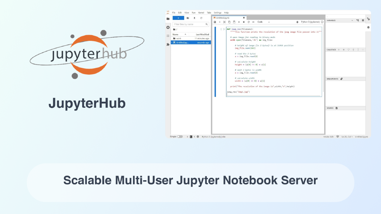Image resolution: width=381 pixels, height=214 pixels.
Task: Click the upload files icon in file browser
Action: 194,18
